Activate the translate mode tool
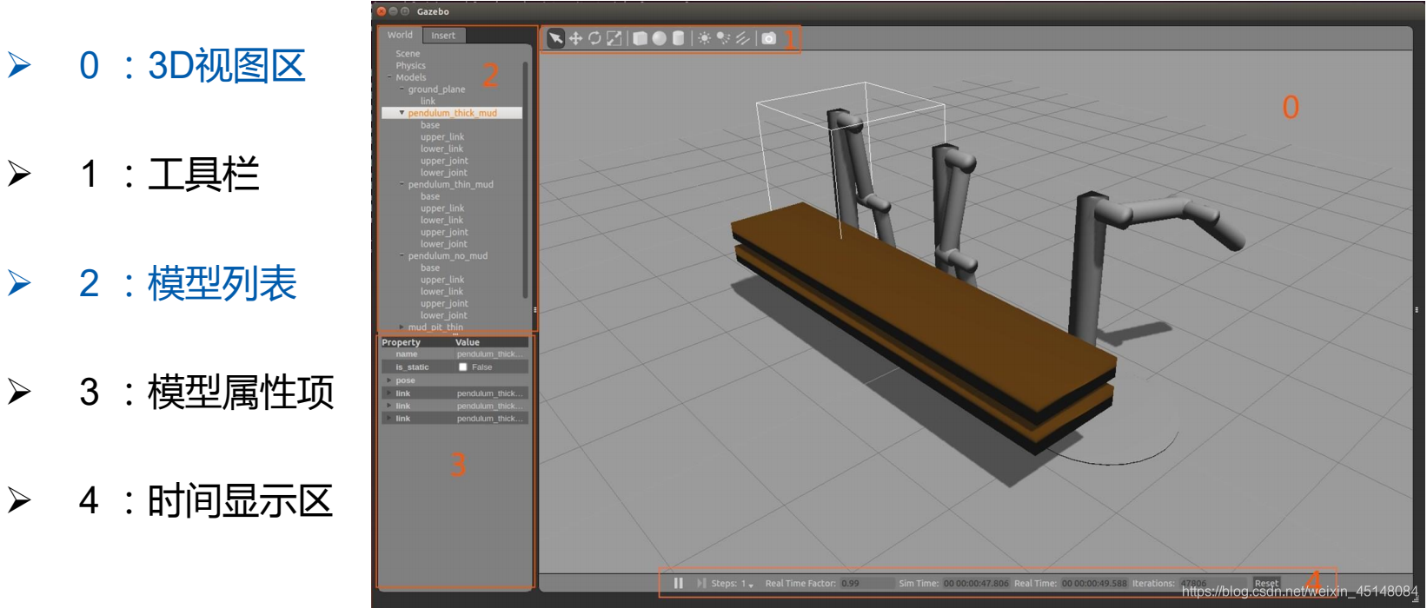This screenshot has width=1427, height=608. point(575,38)
